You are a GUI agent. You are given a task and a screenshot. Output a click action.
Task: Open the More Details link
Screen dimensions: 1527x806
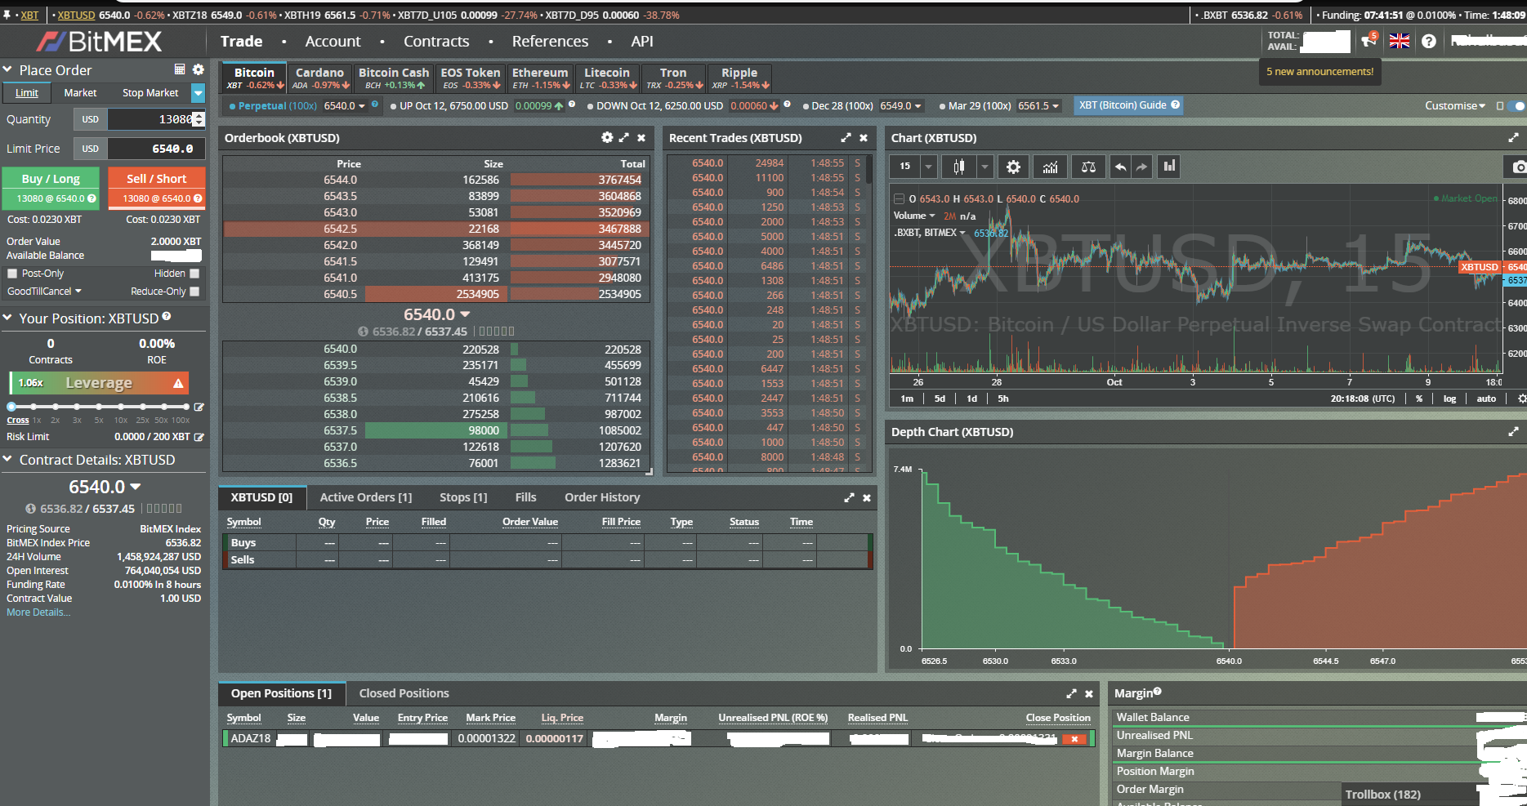(x=38, y=612)
